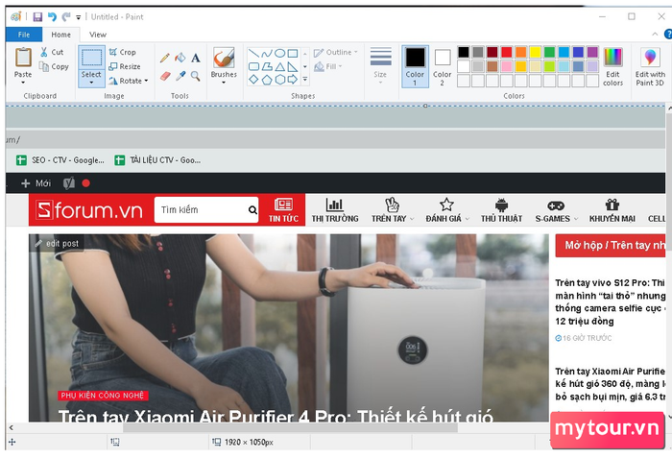Open Customize Quick Access Toolbar dropdown
Viewport: 672px width, 458px height.
pos(79,17)
